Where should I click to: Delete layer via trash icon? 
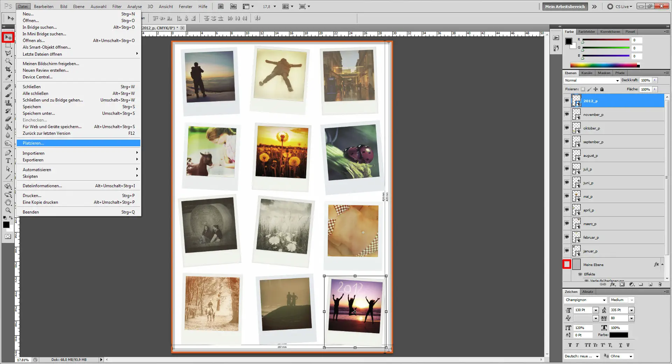tap(660, 284)
